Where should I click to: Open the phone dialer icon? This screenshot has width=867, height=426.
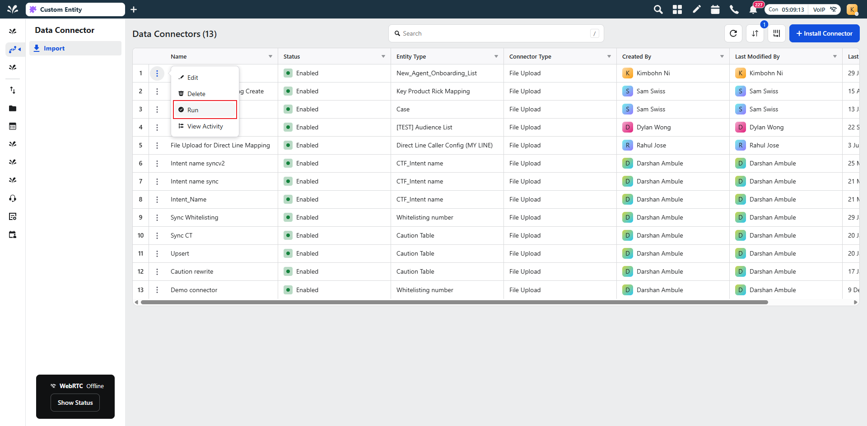coord(734,9)
